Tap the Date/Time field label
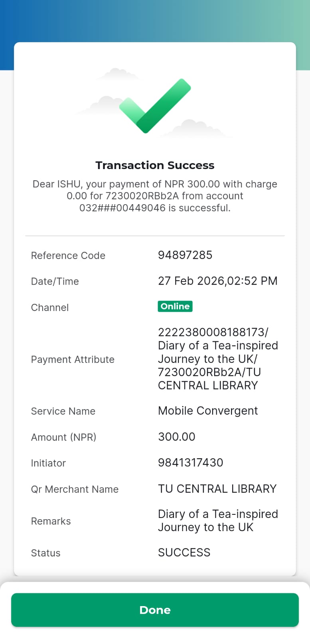This screenshot has width=310, height=638. click(55, 282)
